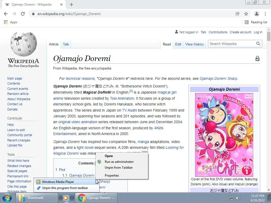Screen dimensions: 271x203
Task: Open the 4Kids Entertainment link
Action: [108, 131]
